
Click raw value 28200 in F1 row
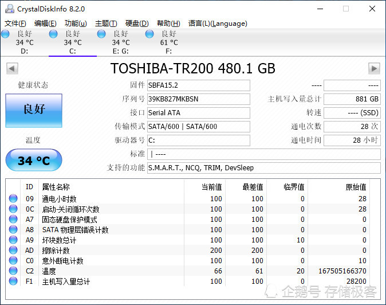356,281
